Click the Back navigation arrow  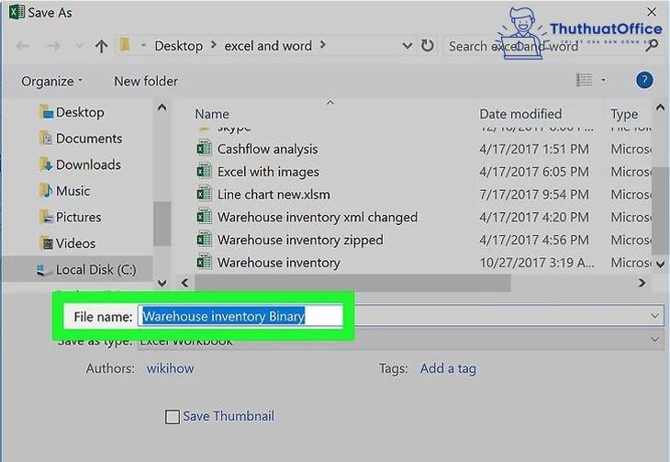tap(22, 45)
